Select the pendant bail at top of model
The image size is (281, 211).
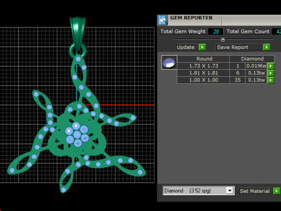tap(78, 34)
